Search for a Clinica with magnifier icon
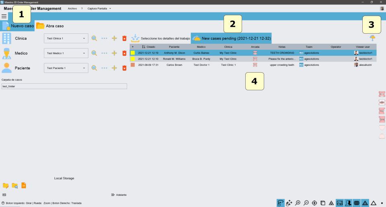The width and height of the screenshot is (386, 207). [x=94, y=38]
